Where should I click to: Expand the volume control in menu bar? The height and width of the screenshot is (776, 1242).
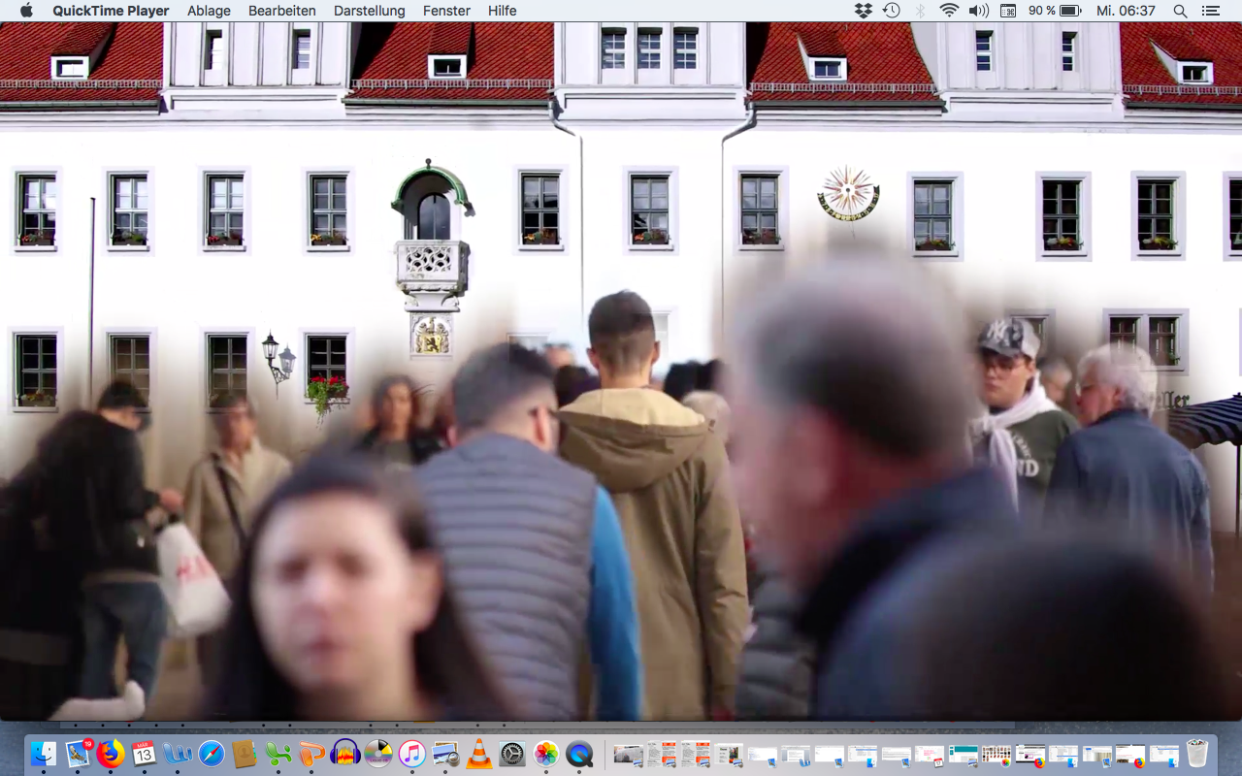coord(978,11)
